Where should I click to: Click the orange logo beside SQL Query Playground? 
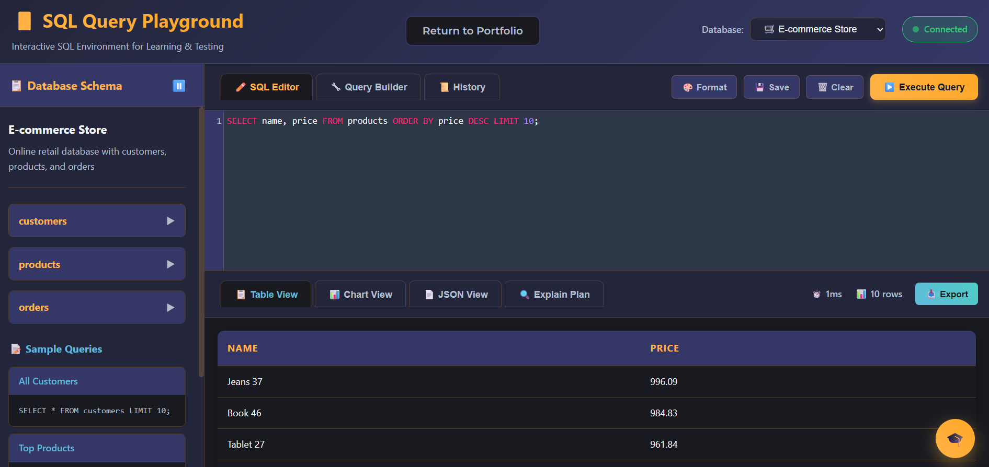(x=25, y=21)
